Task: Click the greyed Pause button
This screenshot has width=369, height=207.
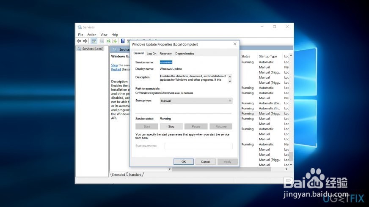Action: (x=196, y=126)
